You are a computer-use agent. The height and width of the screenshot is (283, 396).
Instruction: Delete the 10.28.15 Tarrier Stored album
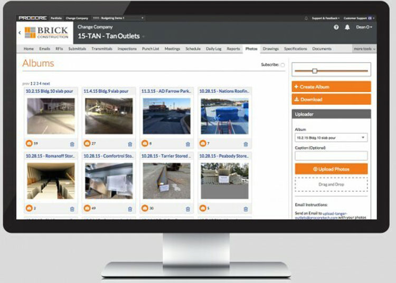pyautogui.click(x=187, y=209)
